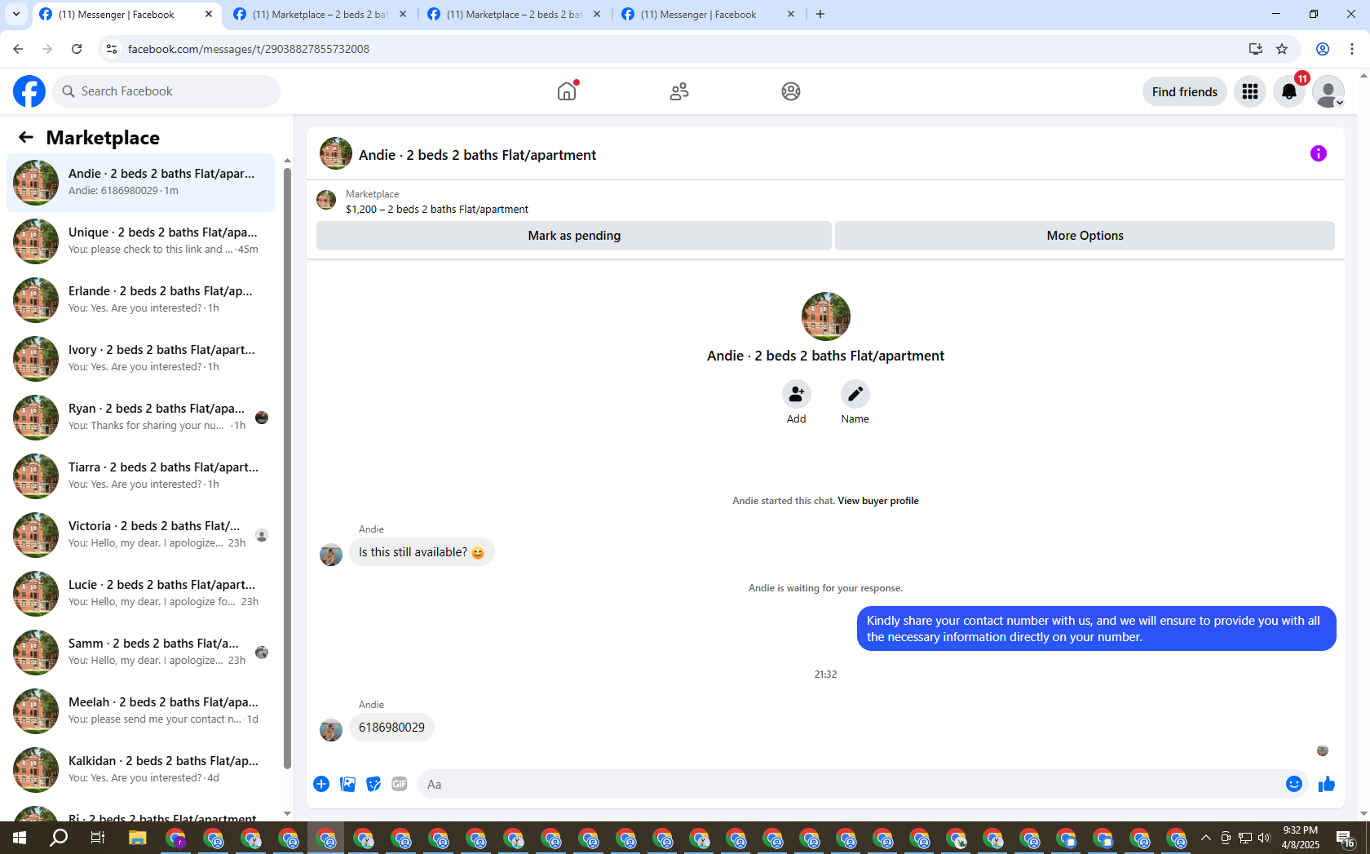
Task: Attach a photo with the image icon
Action: click(347, 784)
